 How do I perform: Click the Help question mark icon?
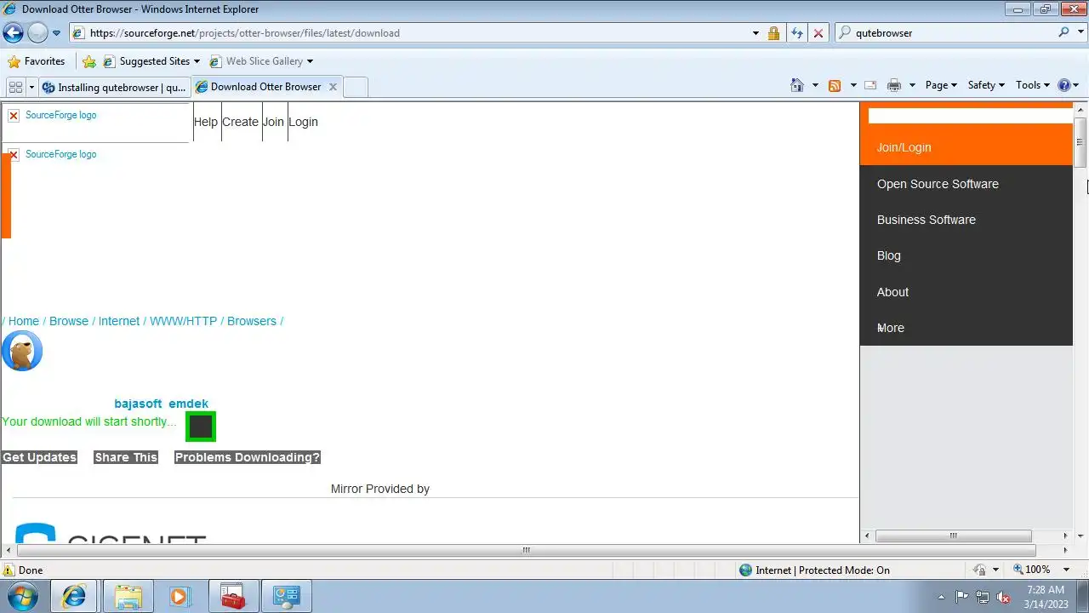pyautogui.click(x=1063, y=85)
